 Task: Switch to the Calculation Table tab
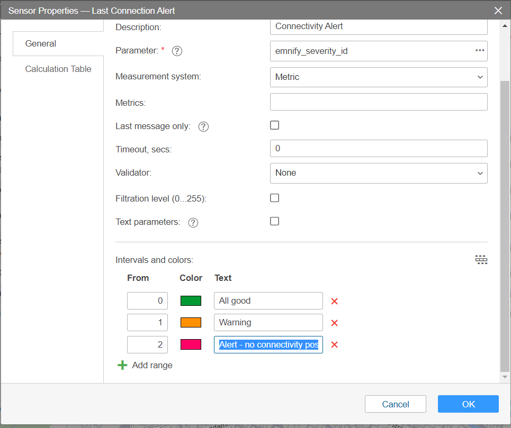pos(58,69)
